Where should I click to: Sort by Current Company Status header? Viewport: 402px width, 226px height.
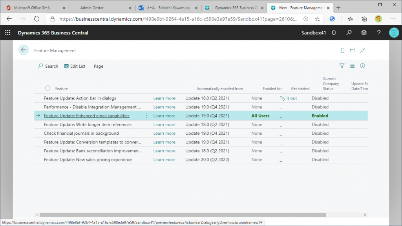[x=331, y=83]
